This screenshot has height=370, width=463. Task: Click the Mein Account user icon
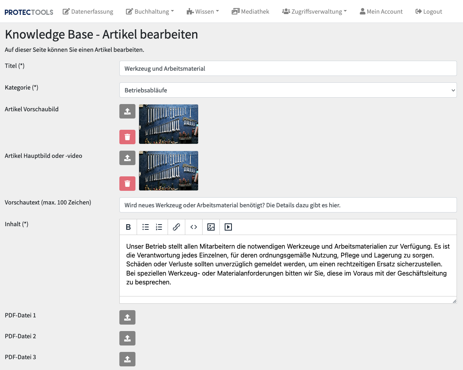pos(363,12)
